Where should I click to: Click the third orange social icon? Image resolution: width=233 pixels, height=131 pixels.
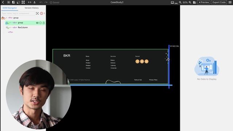click(146, 61)
